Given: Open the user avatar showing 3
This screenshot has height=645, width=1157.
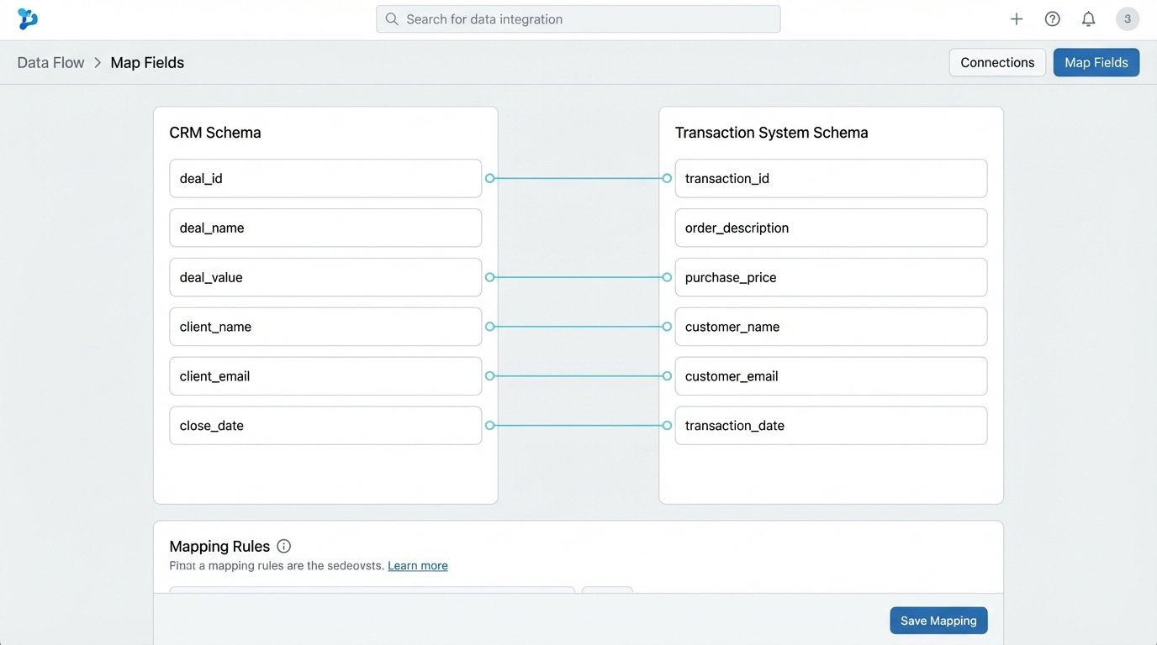Looking at the screenshot, I should click(x=1127, y=18).
